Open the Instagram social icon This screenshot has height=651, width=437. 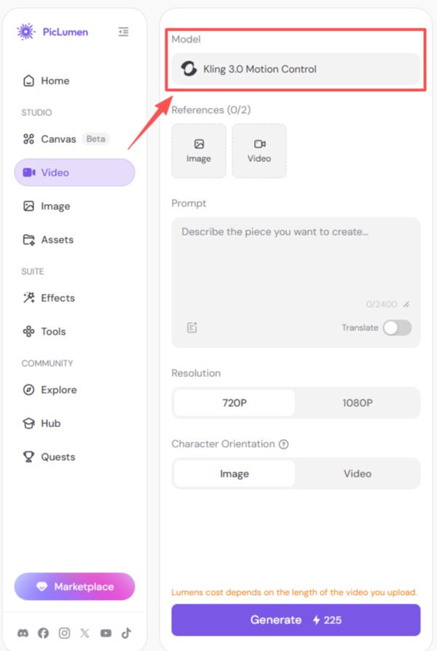64,633
